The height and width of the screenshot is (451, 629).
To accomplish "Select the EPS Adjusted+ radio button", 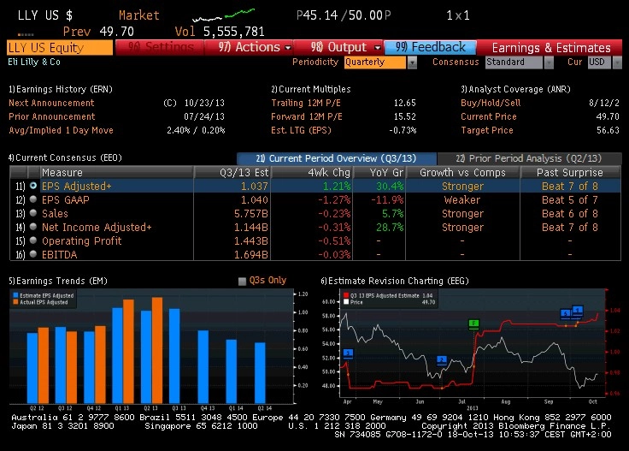I will (x=33, y=186).
